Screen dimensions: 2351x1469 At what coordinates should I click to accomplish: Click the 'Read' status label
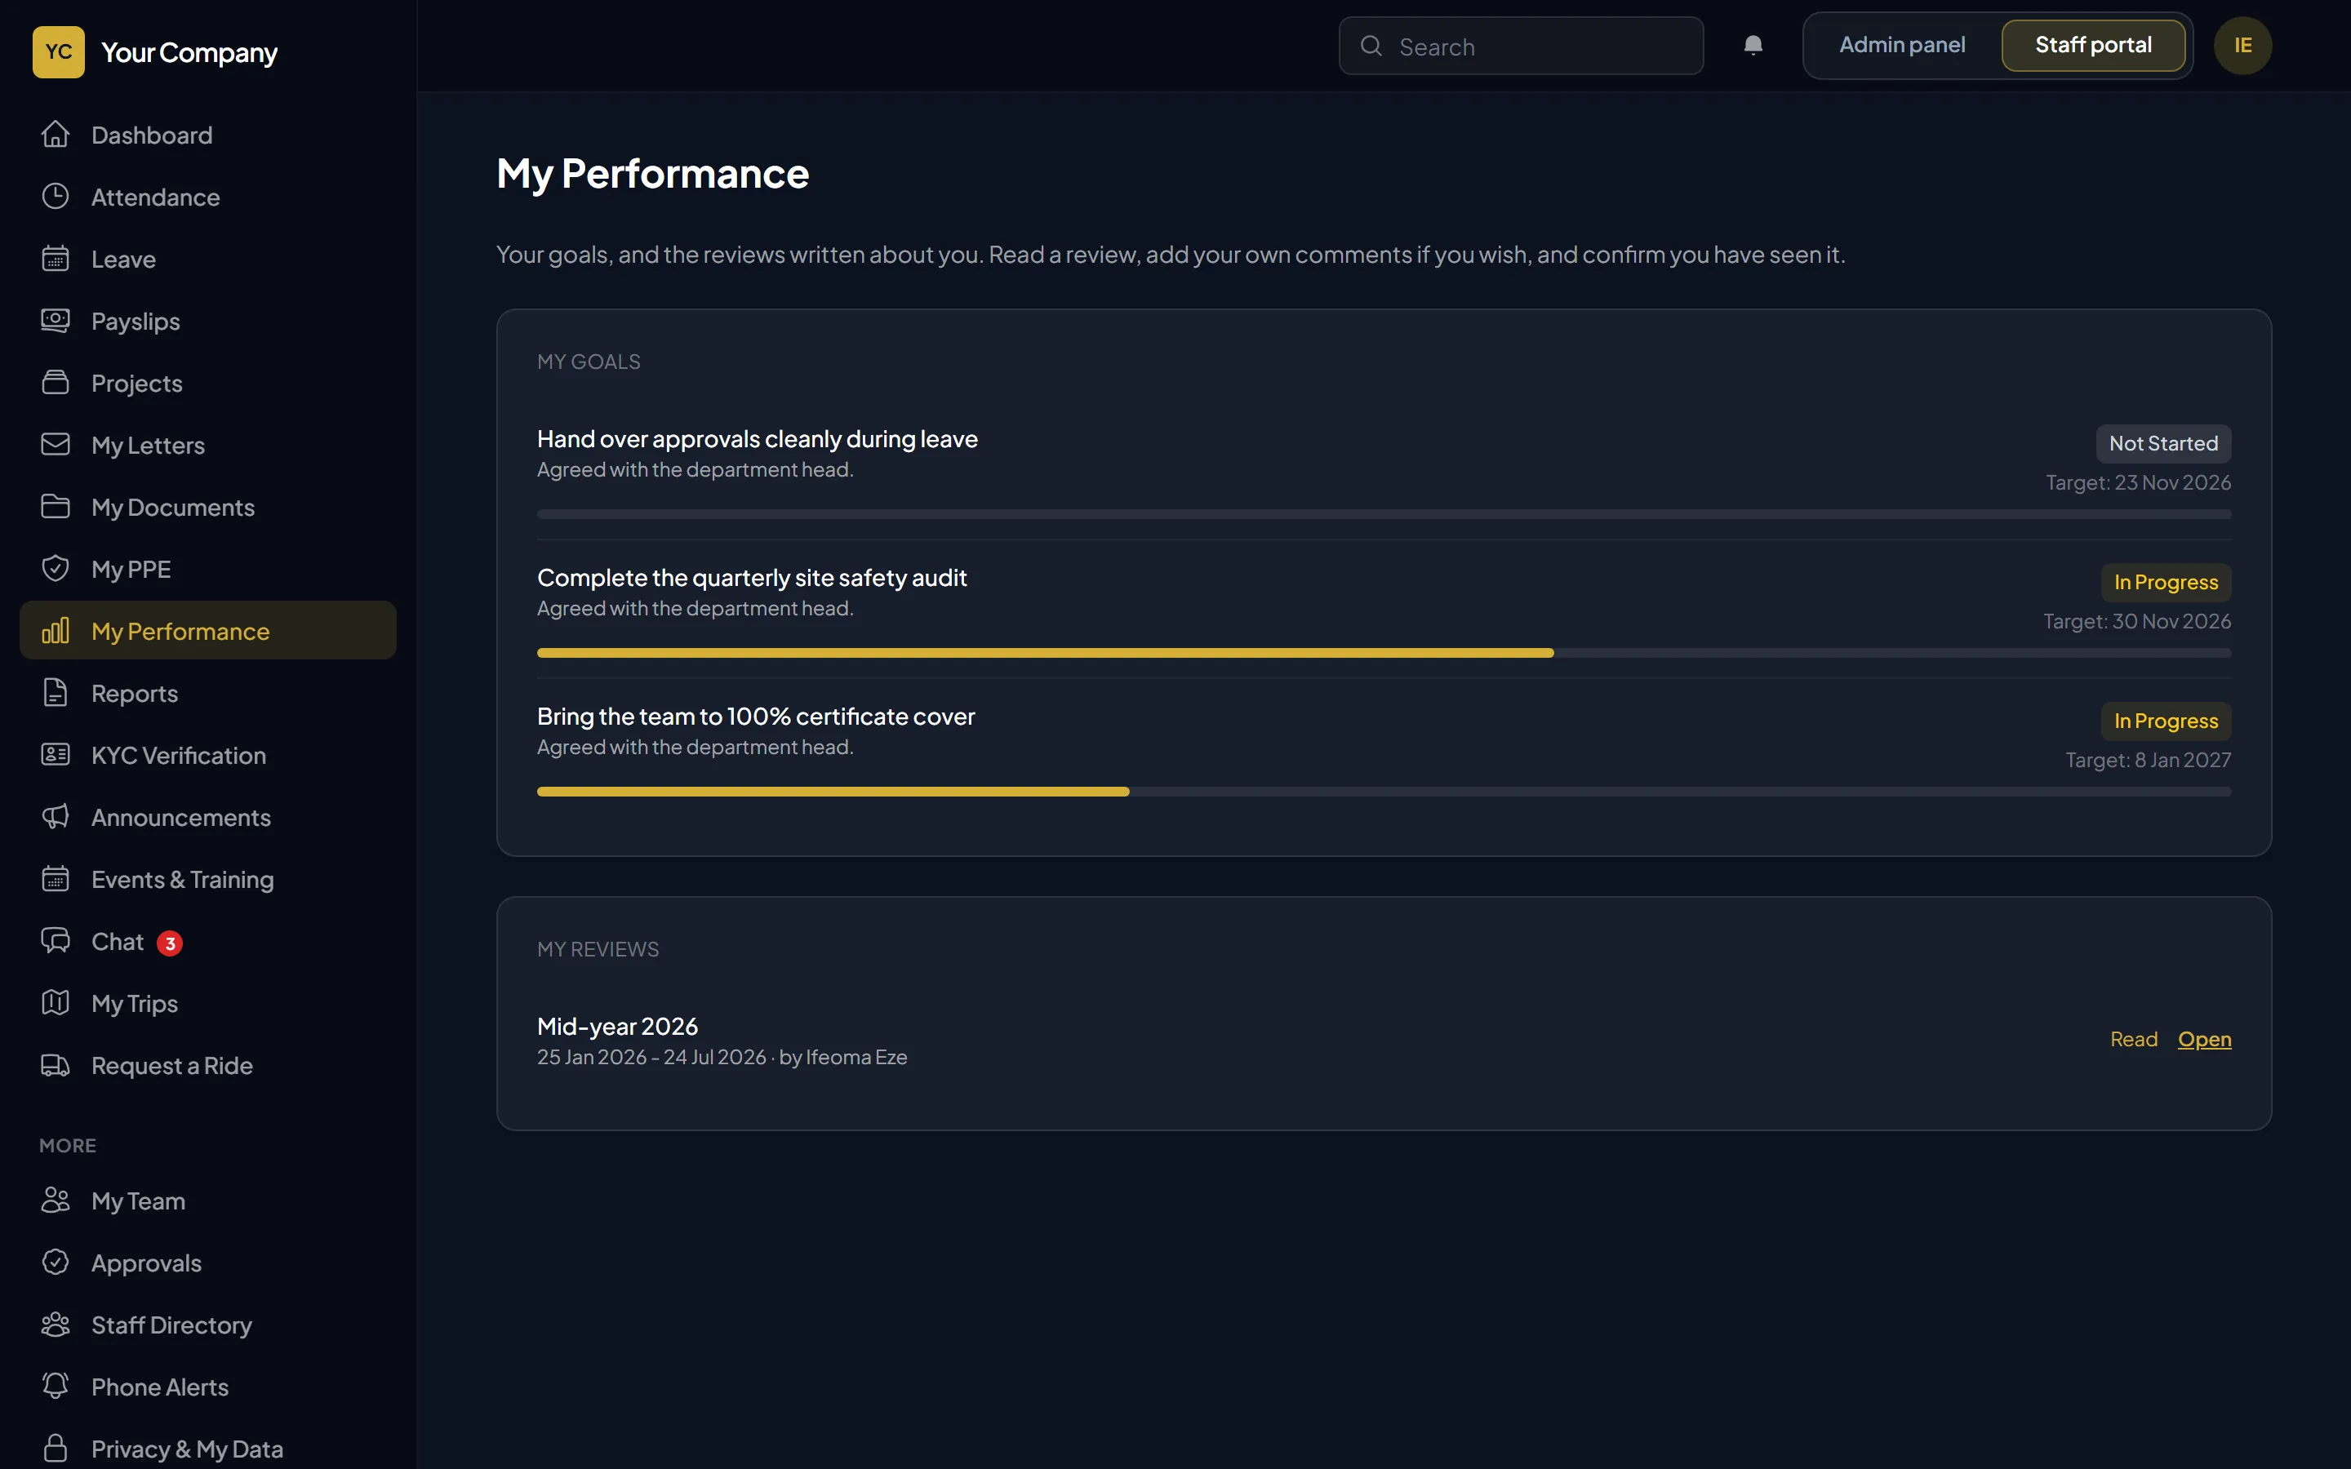point(2133,1040)
